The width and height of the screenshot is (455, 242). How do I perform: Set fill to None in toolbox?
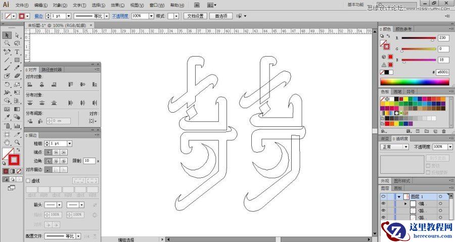[x=19, y=171]
